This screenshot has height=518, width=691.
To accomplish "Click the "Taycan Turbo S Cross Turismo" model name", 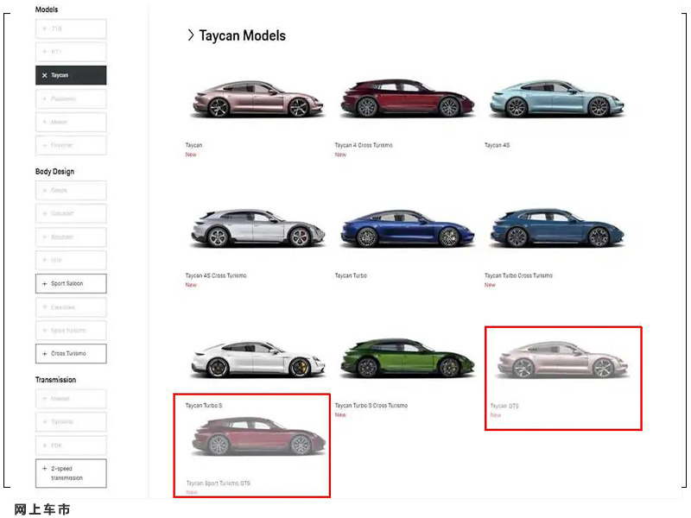I will point(371,405).
